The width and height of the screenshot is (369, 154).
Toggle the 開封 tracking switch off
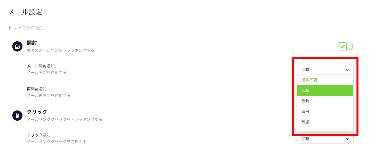345,46
